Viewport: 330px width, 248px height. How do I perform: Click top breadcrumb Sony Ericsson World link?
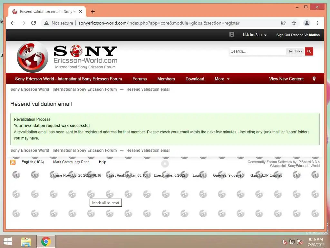click(x=63, y=89)
